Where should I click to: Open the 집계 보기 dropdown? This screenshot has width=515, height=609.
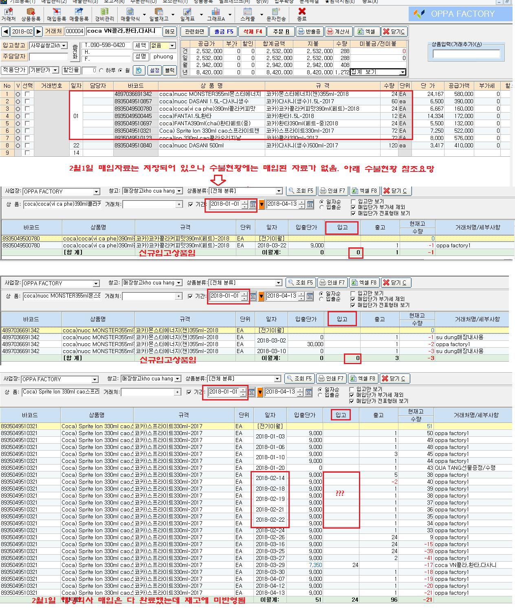[x=403, y=72]
